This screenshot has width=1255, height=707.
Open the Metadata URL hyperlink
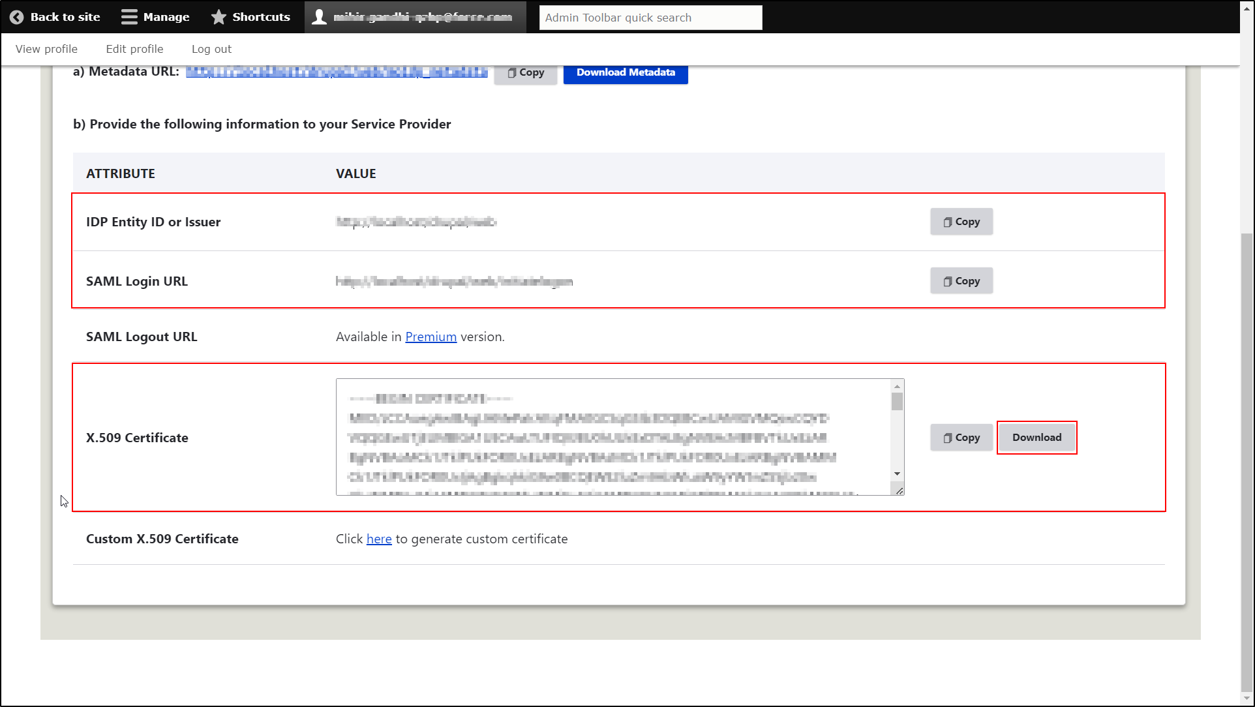coord(337,72)
